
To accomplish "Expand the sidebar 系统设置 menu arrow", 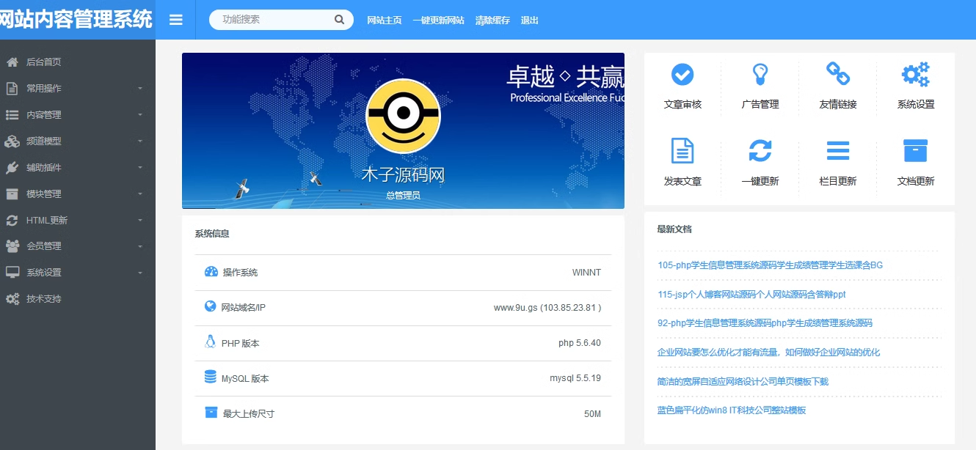I will (140, 273).
